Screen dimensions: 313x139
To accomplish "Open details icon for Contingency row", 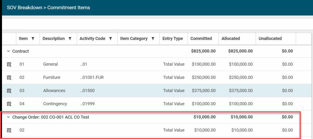I will [x=9, y=104].
